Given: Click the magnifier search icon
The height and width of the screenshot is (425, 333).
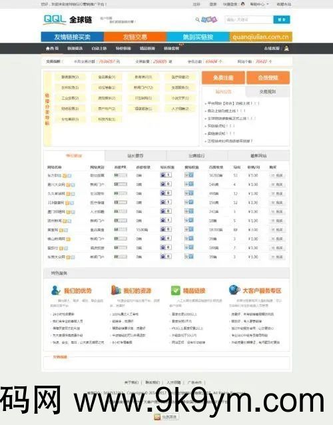Looking at the screenshot, I should click(x=198, y=19).
